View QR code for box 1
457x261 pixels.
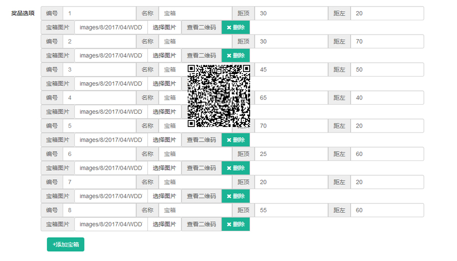[201, 27]
